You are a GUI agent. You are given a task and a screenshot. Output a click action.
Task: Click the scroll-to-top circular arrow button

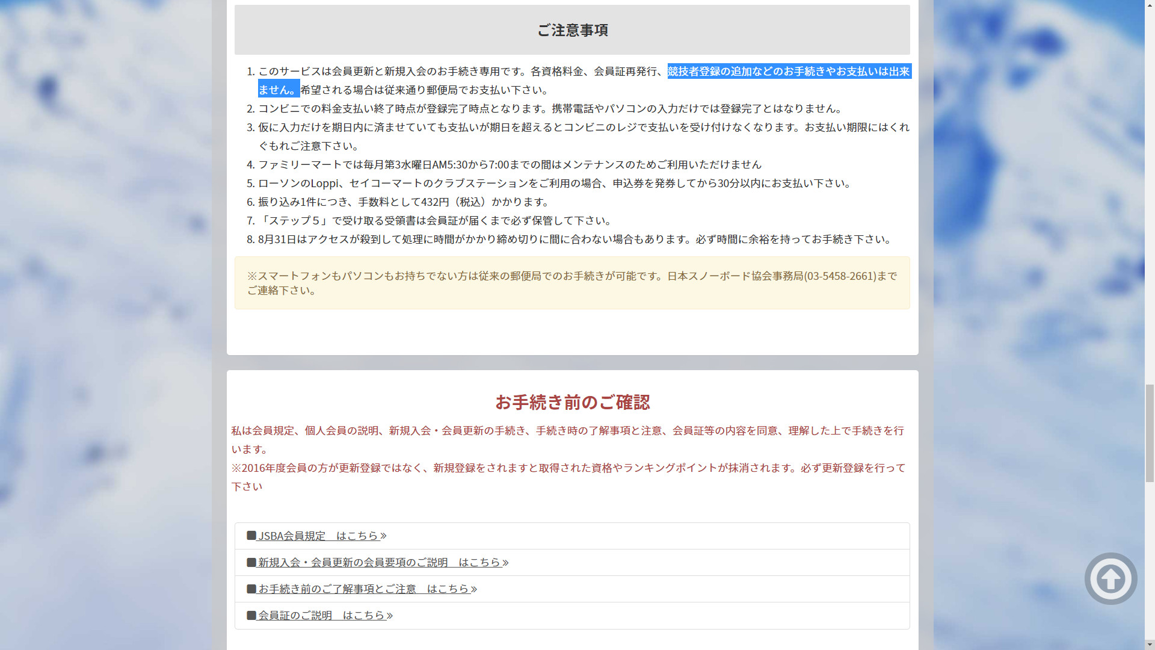click(1110, 578)
